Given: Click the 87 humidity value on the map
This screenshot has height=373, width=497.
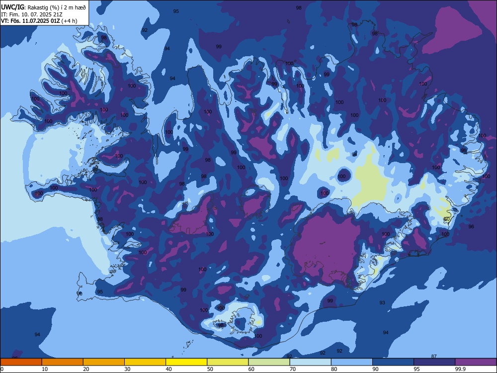Looking at the screenshot, I should 434,357.
